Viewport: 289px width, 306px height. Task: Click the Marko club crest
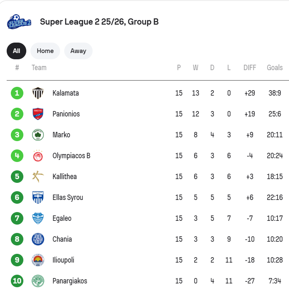tap(38, 135)
